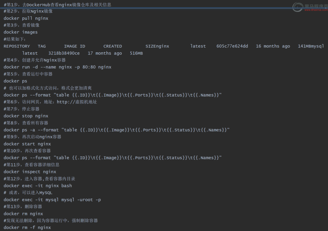Click the 'docker rm -f nginx' command line
Image resolution: width=328 pixels, height=231 pixels.
click(27, 227)
